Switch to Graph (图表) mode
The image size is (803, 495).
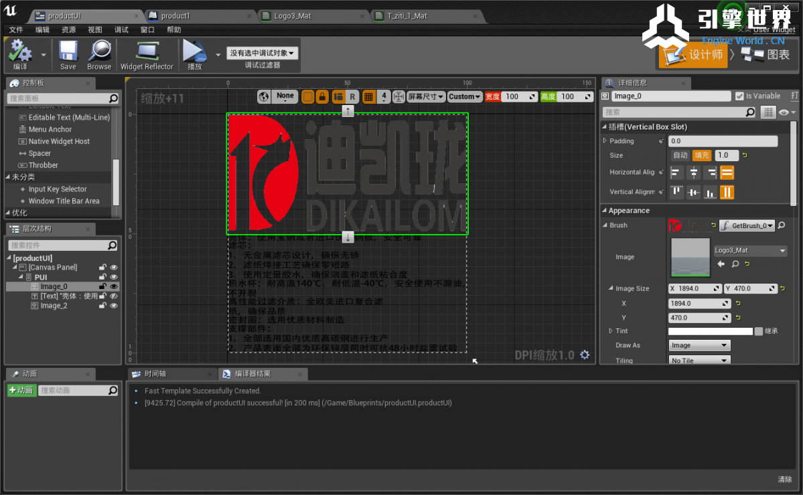[767, 54]
